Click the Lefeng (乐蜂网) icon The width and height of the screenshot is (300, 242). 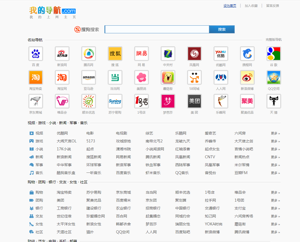(x=221, y=101)
